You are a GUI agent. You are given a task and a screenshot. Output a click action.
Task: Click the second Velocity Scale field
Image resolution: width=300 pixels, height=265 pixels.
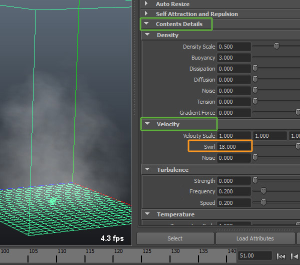pyautogui.click(x=270, y=136)
